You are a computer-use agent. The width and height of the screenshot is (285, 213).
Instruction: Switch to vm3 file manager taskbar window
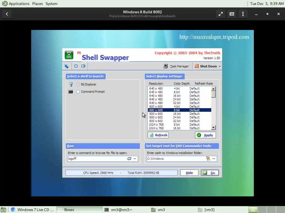pyautogui.click(x=173, y=210)
